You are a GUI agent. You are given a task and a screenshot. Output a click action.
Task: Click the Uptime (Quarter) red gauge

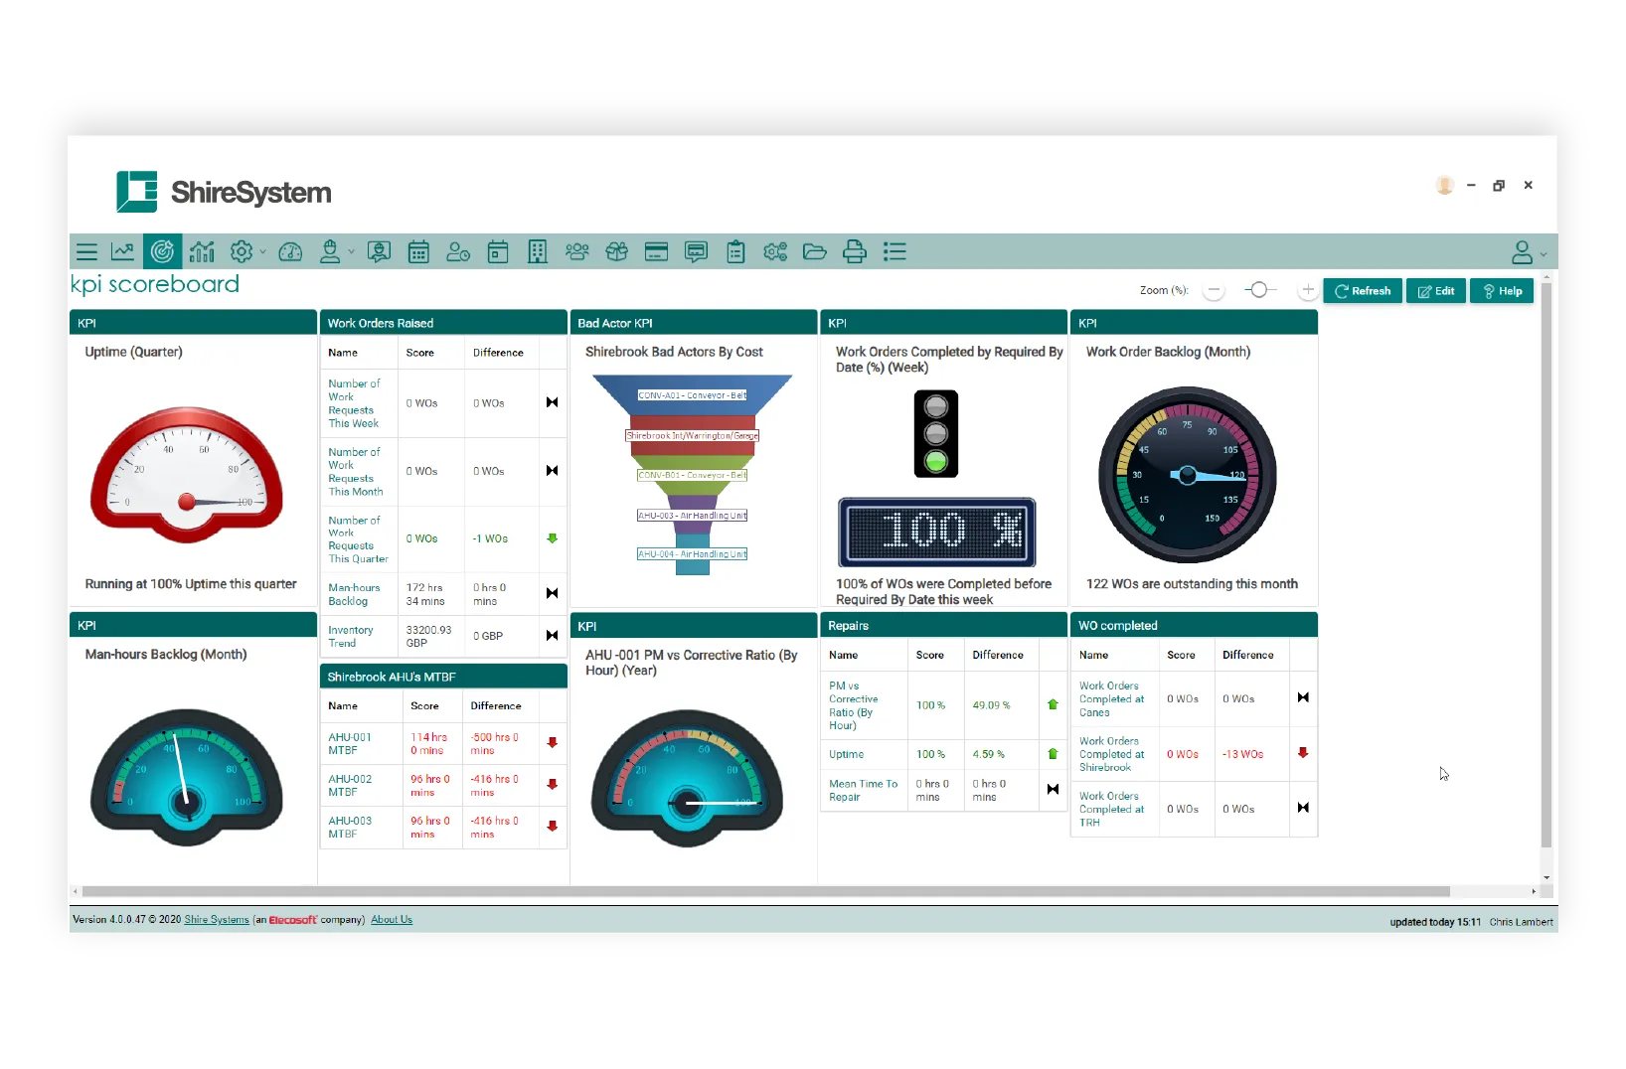coord(187,474)
